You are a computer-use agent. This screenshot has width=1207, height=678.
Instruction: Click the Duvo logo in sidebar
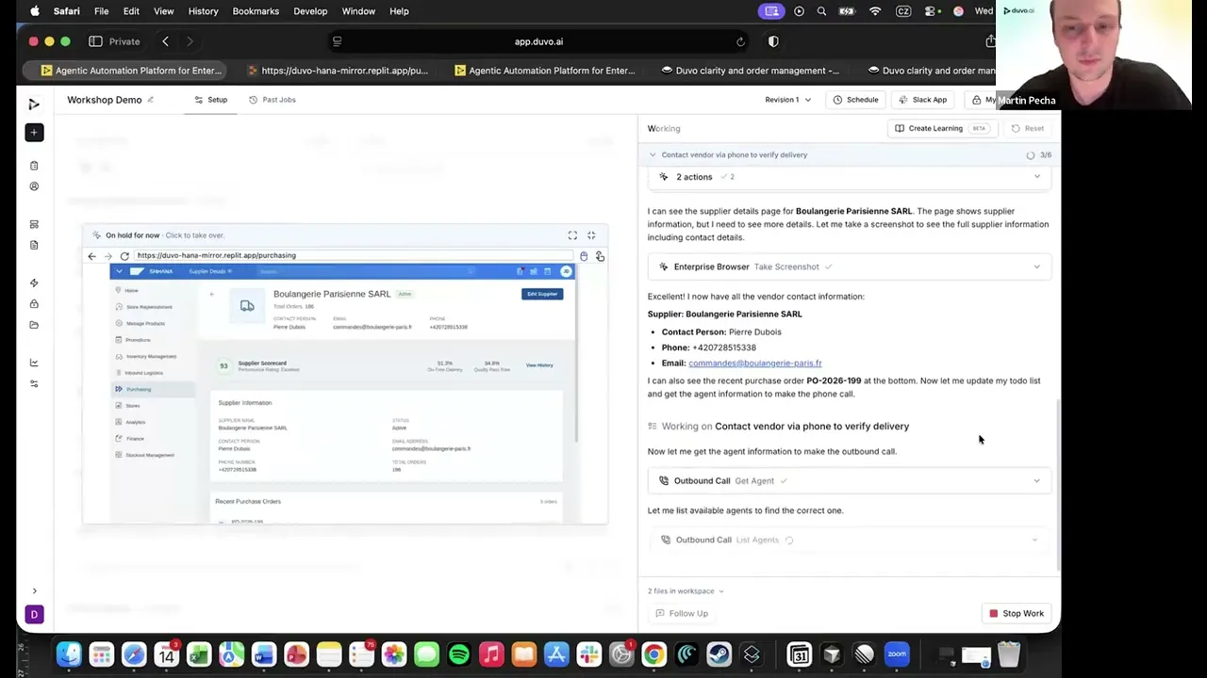(x=34, y=105)
